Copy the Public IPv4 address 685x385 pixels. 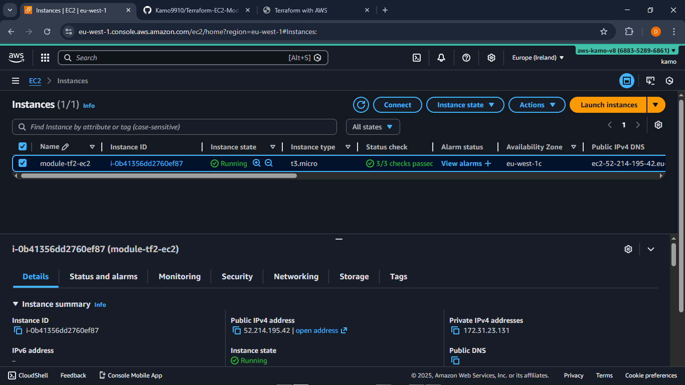coord(237,330)
